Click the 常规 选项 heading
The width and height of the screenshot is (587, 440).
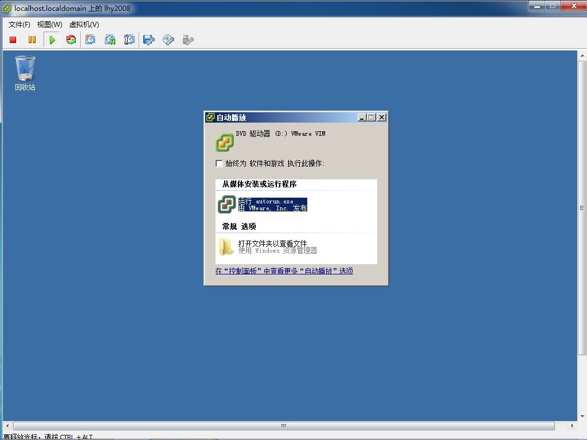(x=239, y=226)
